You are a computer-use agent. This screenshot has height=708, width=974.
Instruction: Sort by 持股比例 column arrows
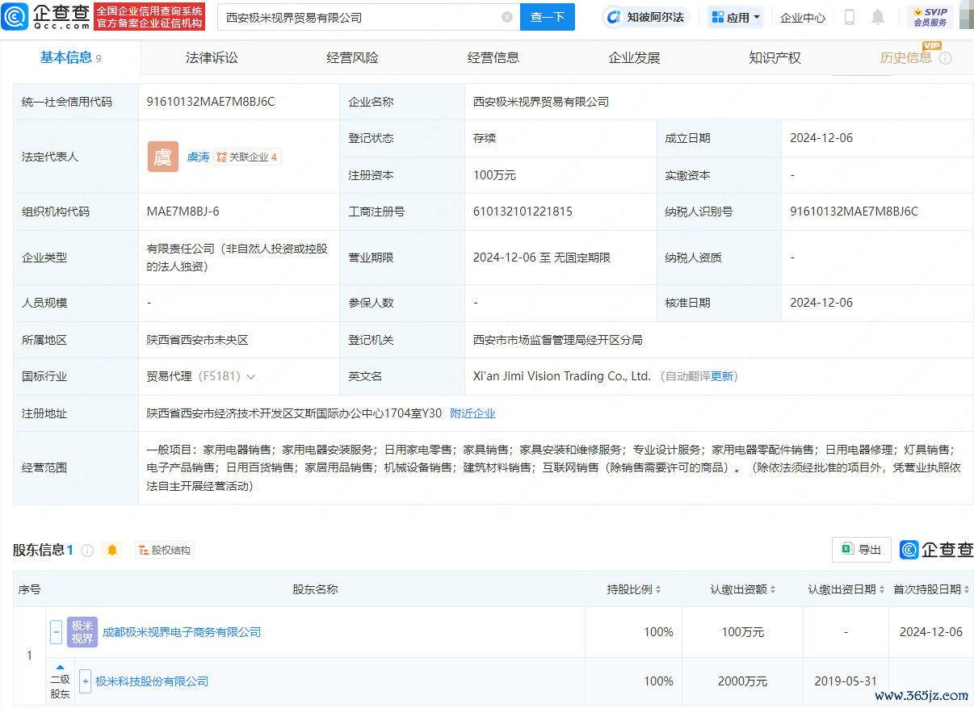point(658,590)
